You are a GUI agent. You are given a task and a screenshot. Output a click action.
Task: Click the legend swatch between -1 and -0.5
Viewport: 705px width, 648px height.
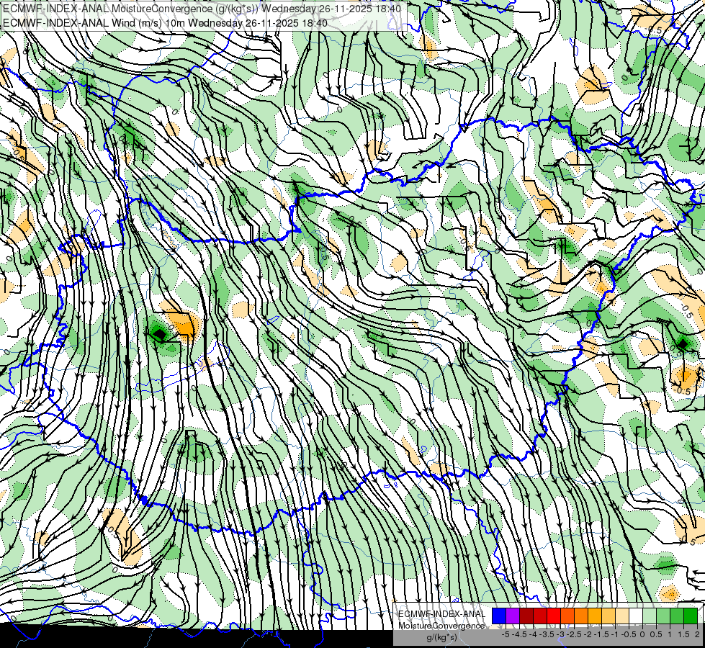[609, 616]
